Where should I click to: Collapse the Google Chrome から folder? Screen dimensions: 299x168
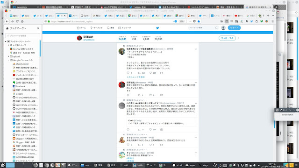(8, 60)
